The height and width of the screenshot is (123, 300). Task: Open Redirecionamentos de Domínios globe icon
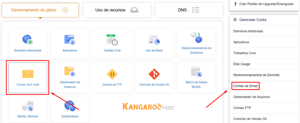pos(197,38)
